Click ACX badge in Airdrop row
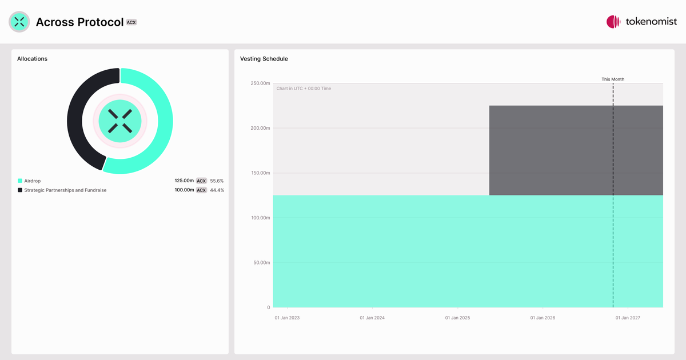 tap(201, 181)
